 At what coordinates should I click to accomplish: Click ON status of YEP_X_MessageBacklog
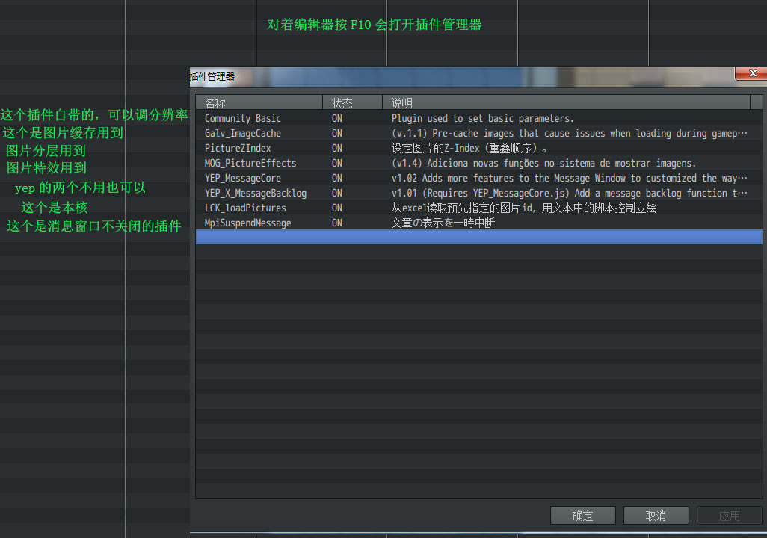(337, 194)
